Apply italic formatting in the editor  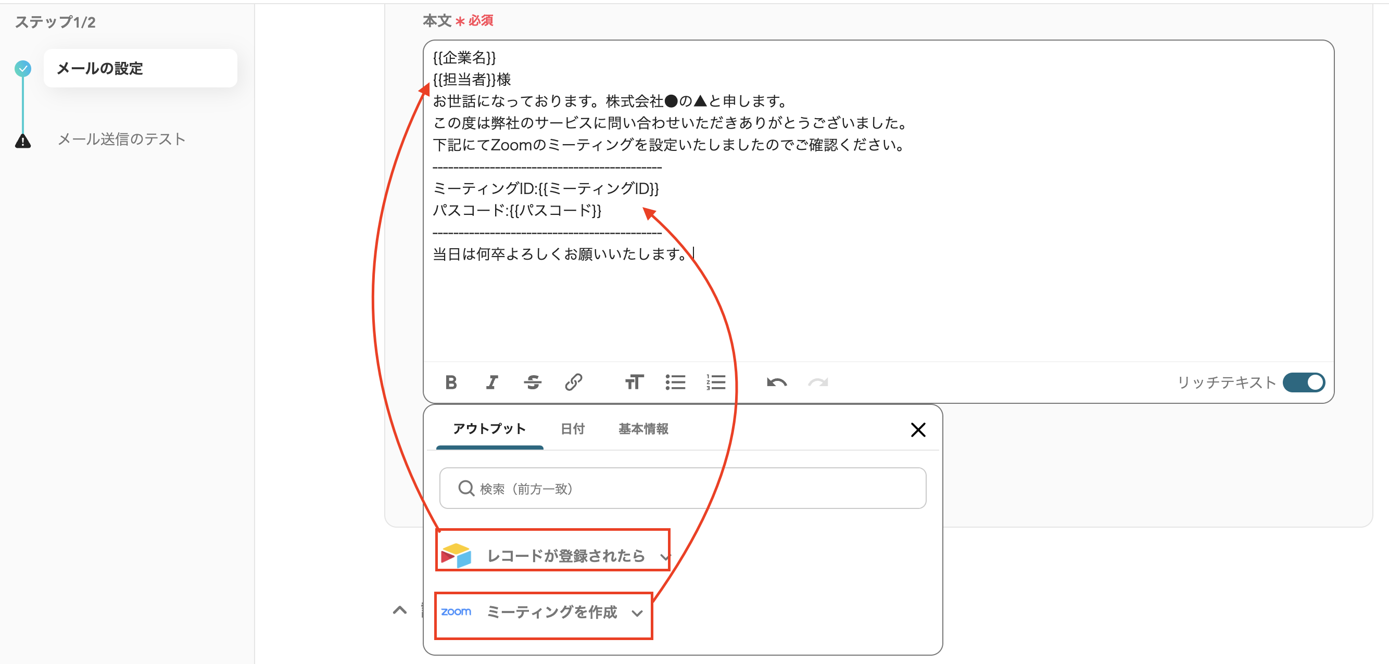coord(492,382)
